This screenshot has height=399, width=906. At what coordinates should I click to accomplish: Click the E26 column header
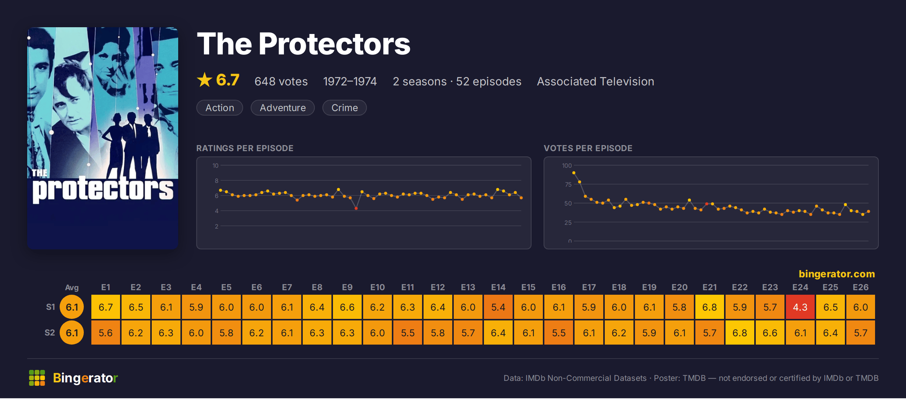pyautogui.click(x=861, y=288)
